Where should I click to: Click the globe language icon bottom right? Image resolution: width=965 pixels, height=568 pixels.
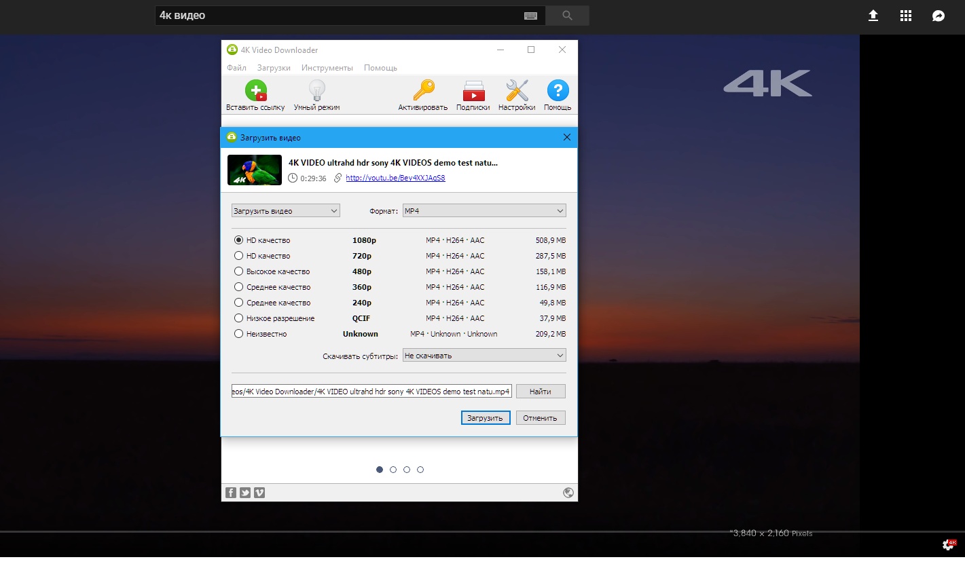coord(568,492)
